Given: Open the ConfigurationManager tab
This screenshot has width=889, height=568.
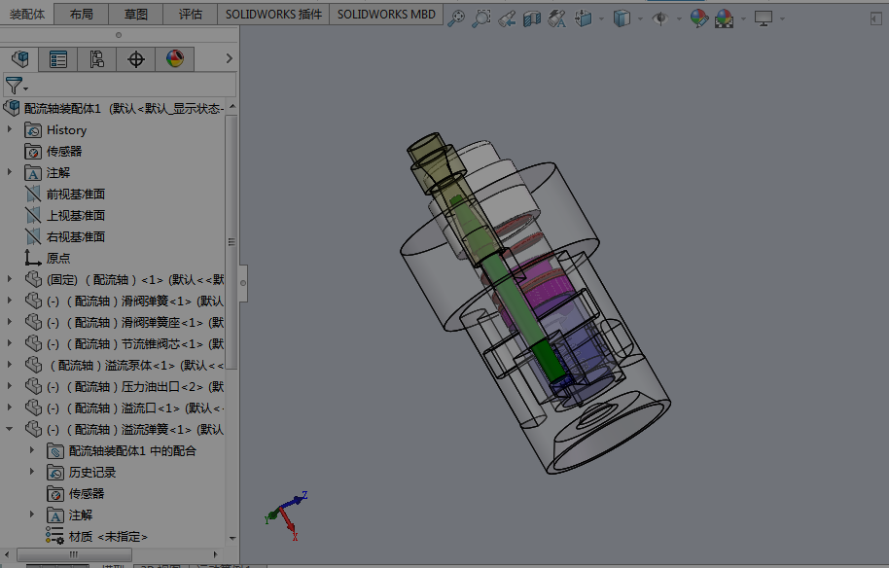Looking at the screenshot, I should point(96,59).
